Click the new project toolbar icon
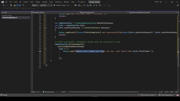Viewport: 180px width, 101px height. pos(11,5)
